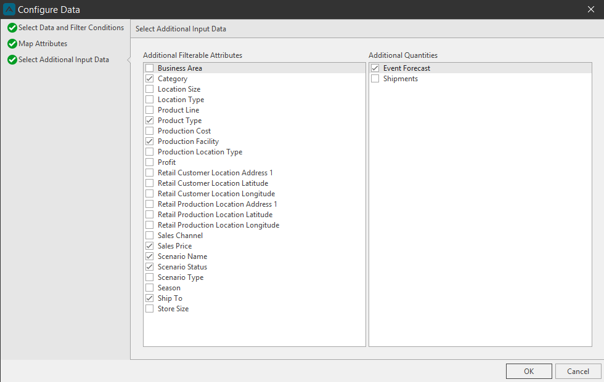This screenshot has width=604, height=382.
Task: Tick Retail Customer Location Longitude checkbox
Action: point(149,194)
